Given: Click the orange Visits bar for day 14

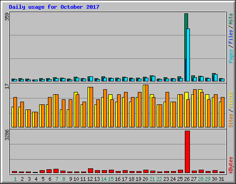Looking at the screenshot, I should click(x=105, y=108).
